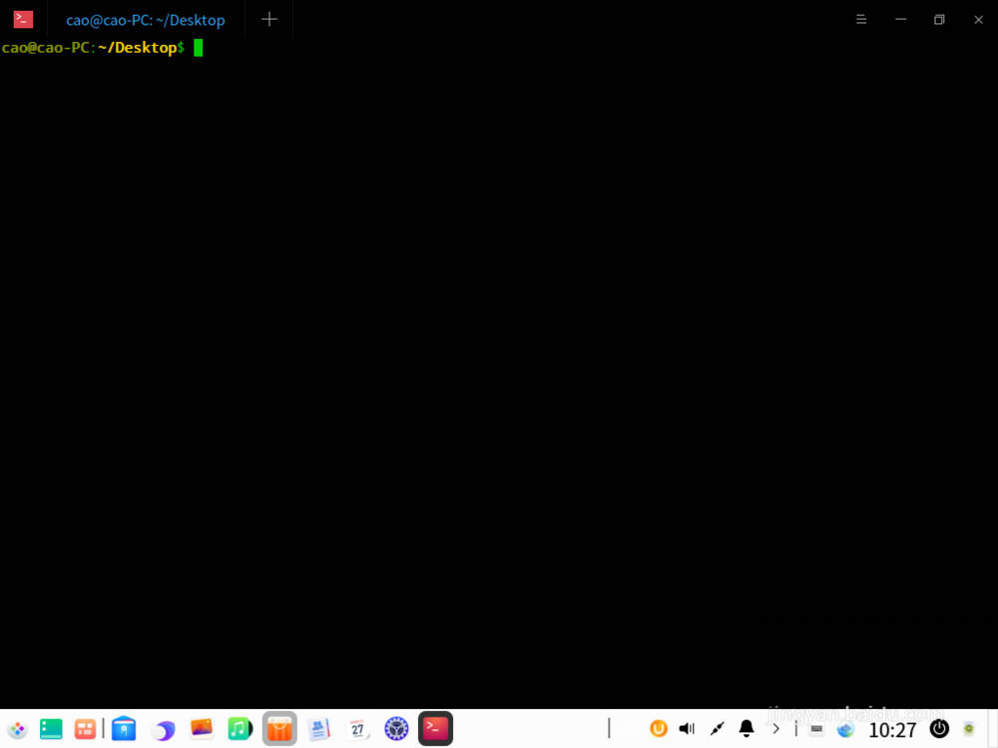Open the launcher from the dock
The height and width of the screenshot is (748, 998).
click(x=17, y=729)
